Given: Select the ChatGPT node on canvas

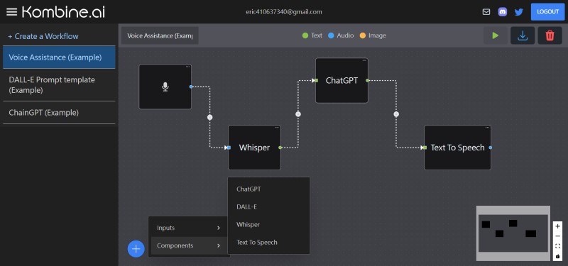Looking at the screenshot, I should coord(342,80).
